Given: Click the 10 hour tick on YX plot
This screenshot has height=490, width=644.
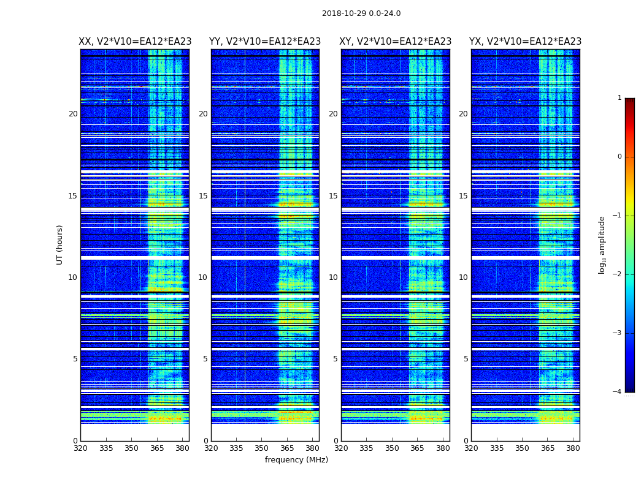Looking at the screenshot, I should [463, 277].
